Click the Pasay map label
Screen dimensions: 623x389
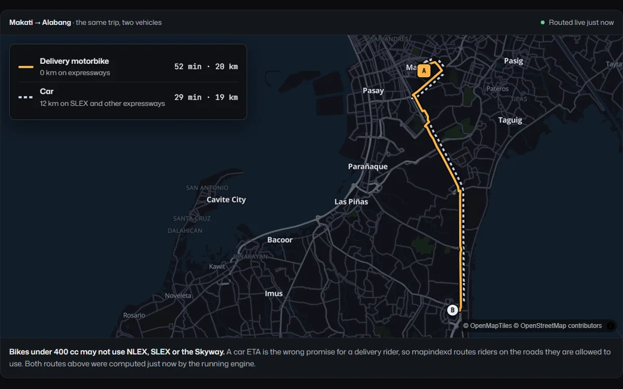coord(373,91)
